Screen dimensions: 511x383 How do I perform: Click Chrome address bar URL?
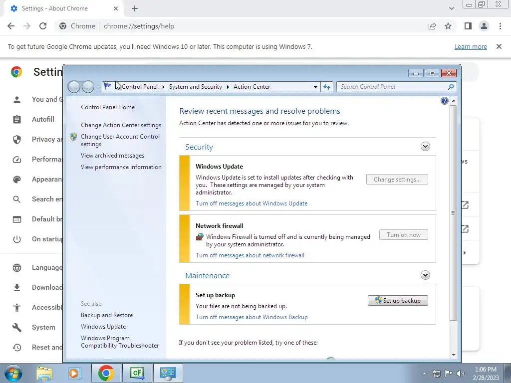(139, 26)
